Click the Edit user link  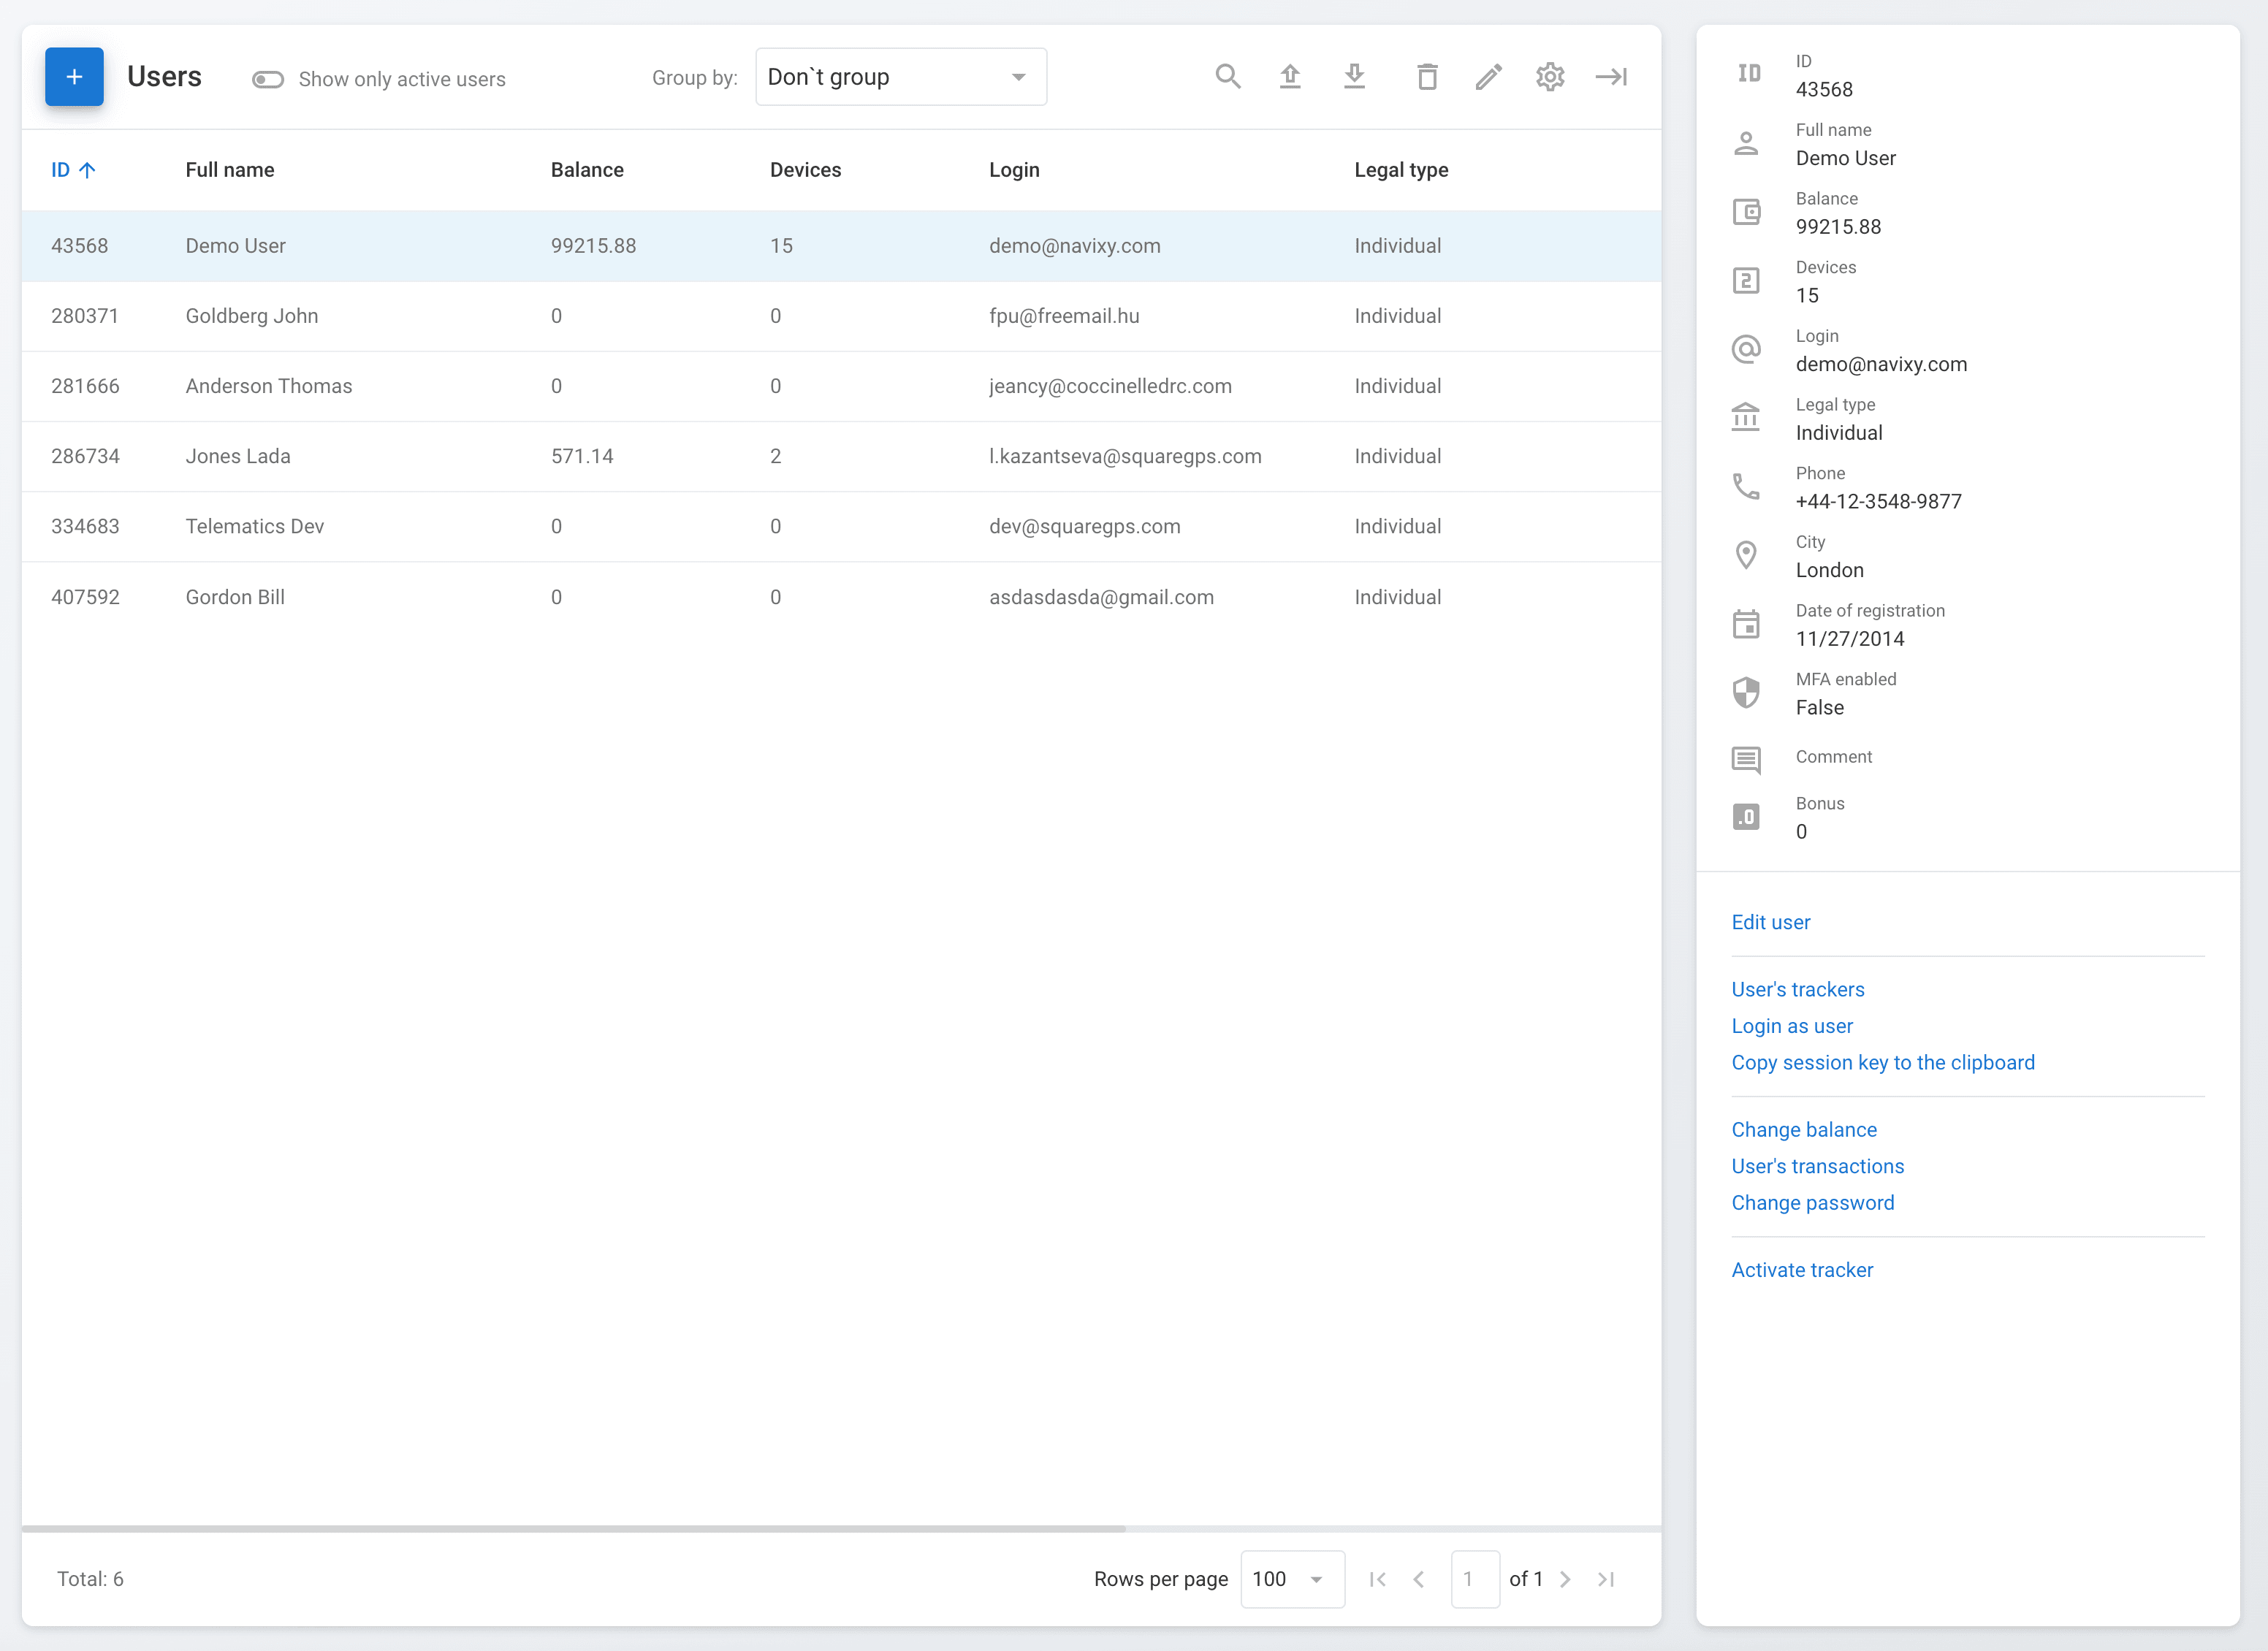point(1770,922)
